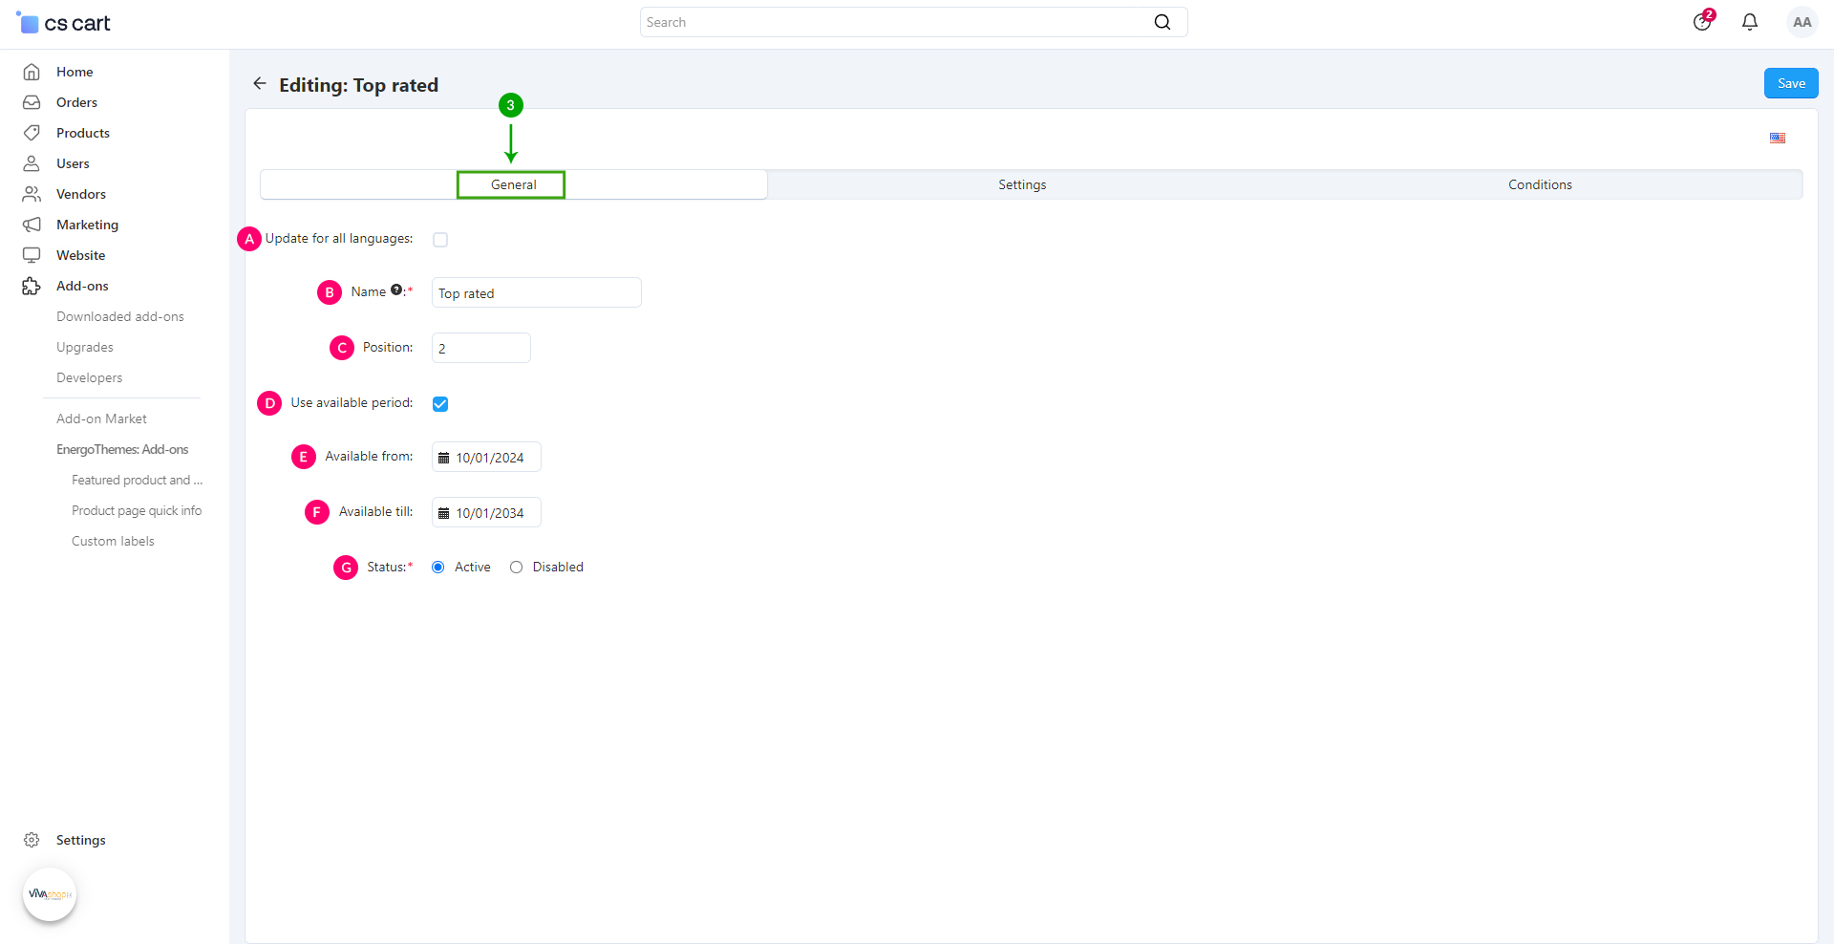Image resolution: width=1834 pixels, height=944 pixels.
Task: Open Products in the sidebar
Action: [x=83, y=133]
